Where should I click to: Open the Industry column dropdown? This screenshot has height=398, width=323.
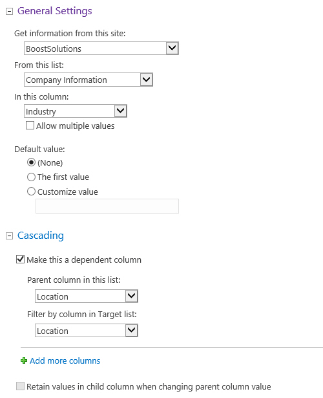[x=75, y=111]
